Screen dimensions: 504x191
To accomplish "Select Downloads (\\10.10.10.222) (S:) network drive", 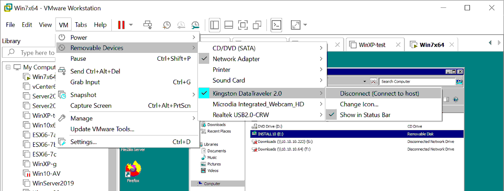I will tap(281, 142).
